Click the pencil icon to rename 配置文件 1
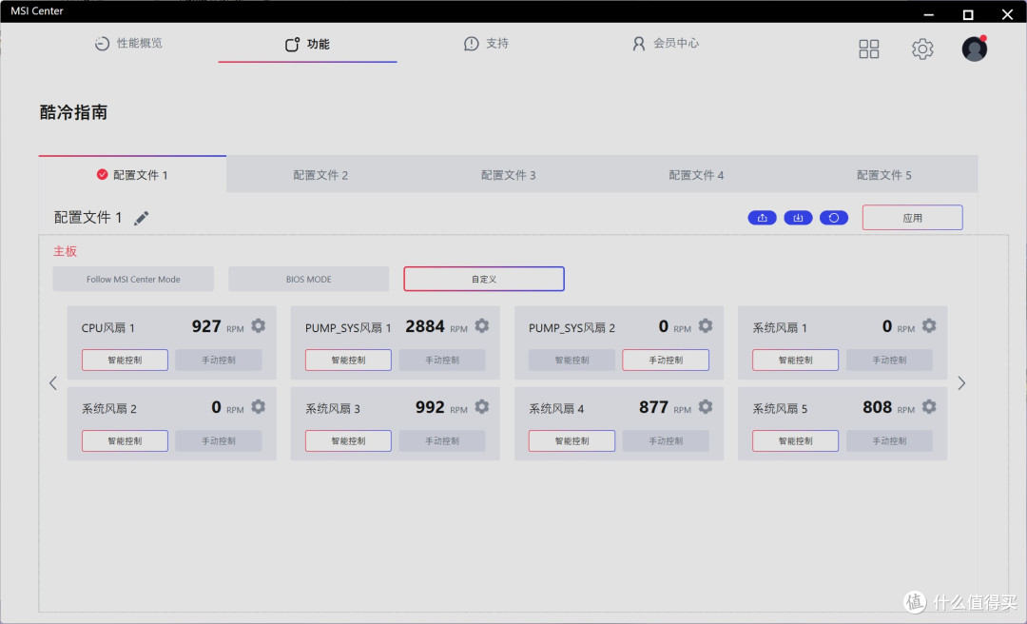Image resolution: width=1027 pixels, height=624 pixels. pyautogui.click(x=142, y=218)
